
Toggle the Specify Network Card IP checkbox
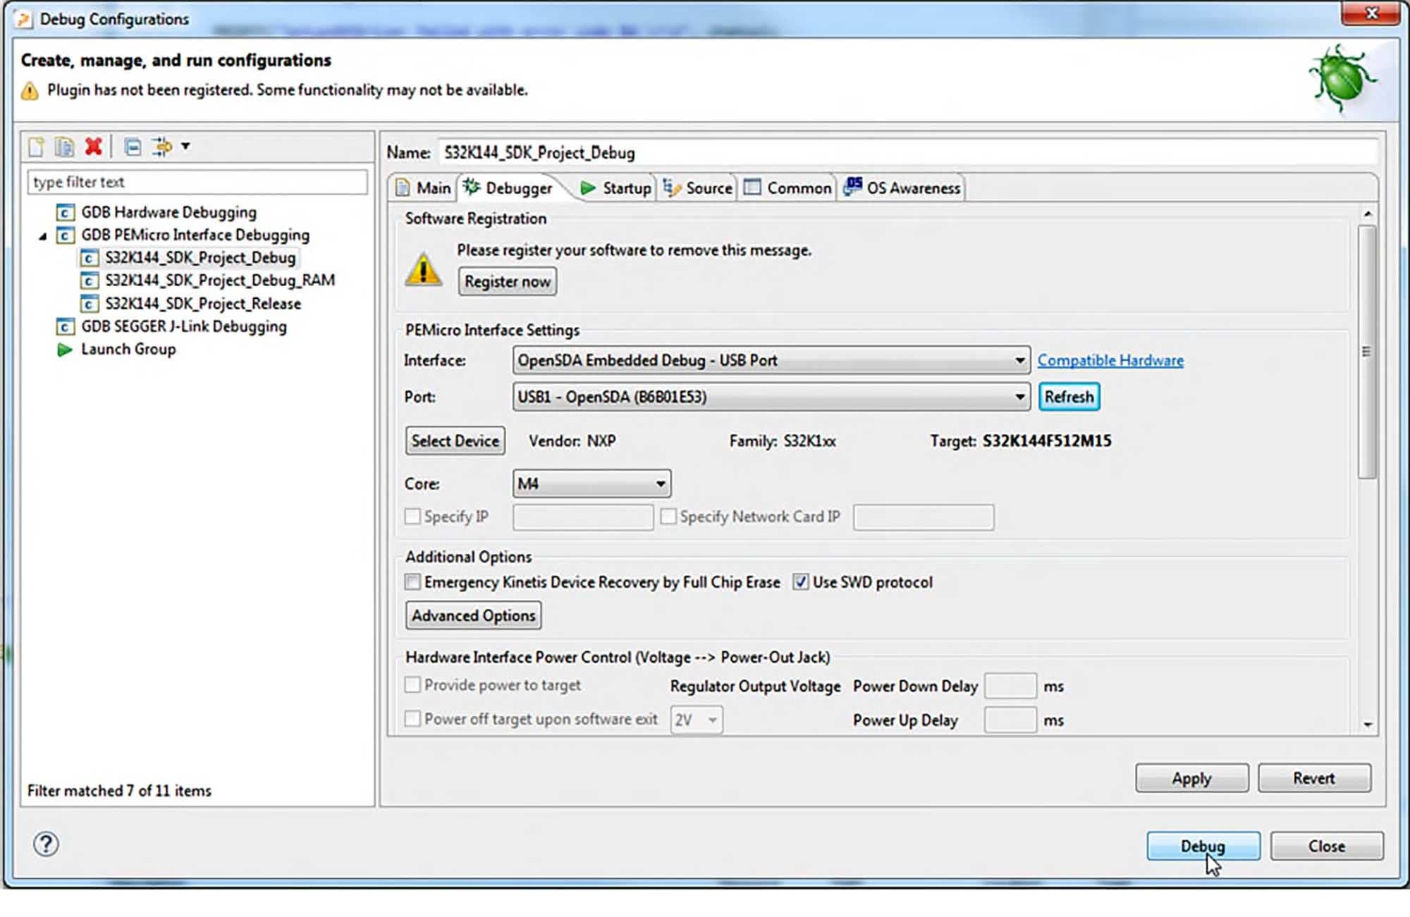(x=668, y=517)
